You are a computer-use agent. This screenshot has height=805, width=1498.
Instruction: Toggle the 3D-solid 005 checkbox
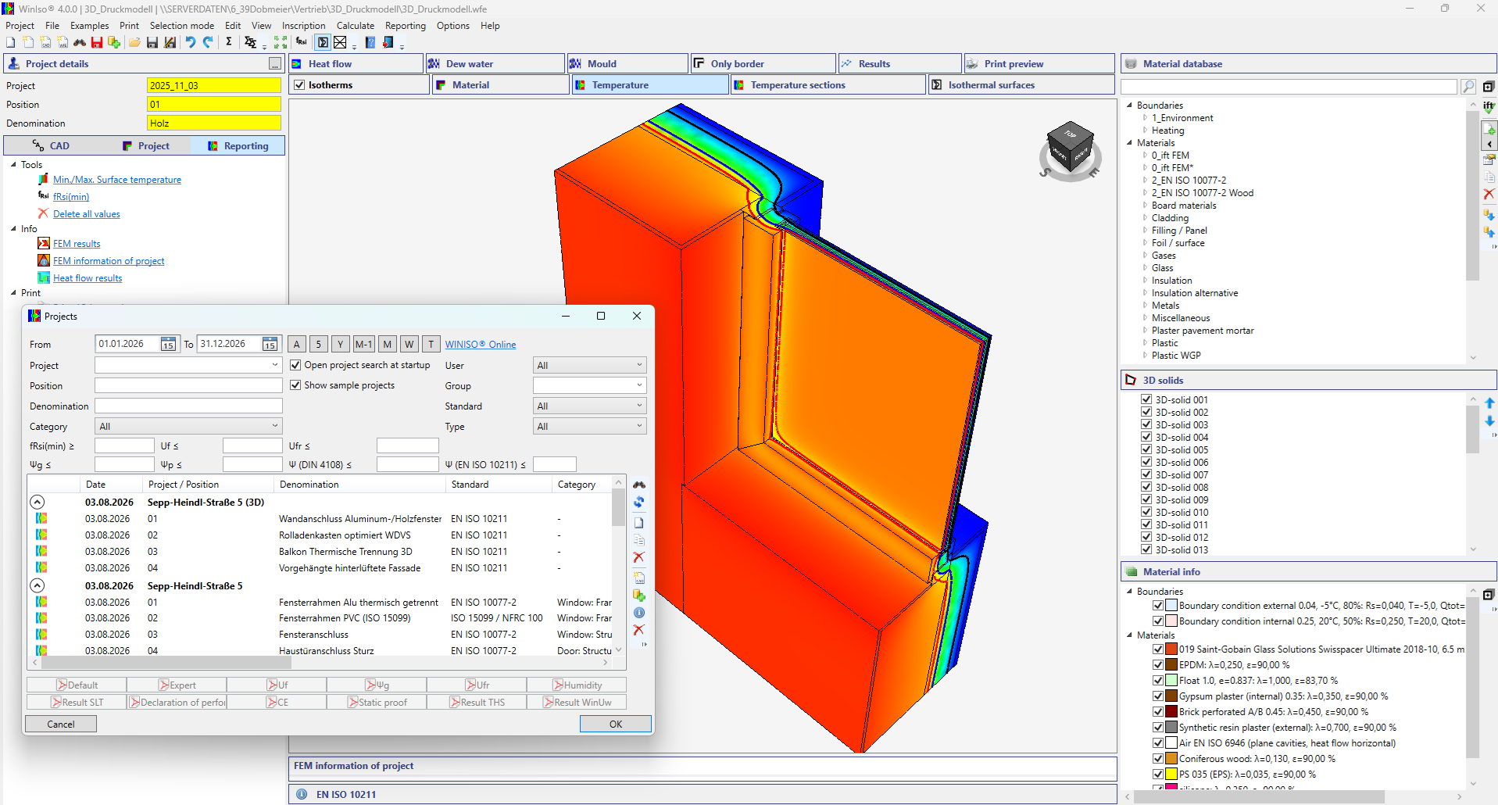(1146, 449)
